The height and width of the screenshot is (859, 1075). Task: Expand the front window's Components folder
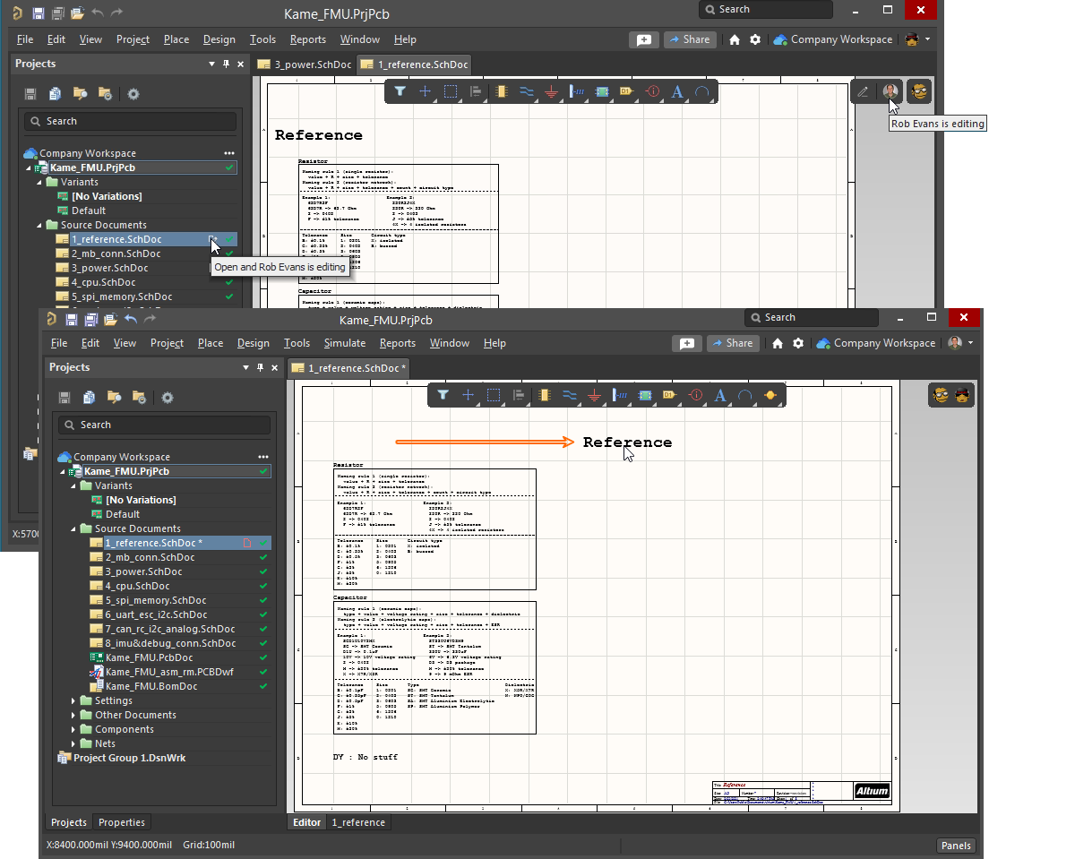pyautogui.click(x=74, y=729)
